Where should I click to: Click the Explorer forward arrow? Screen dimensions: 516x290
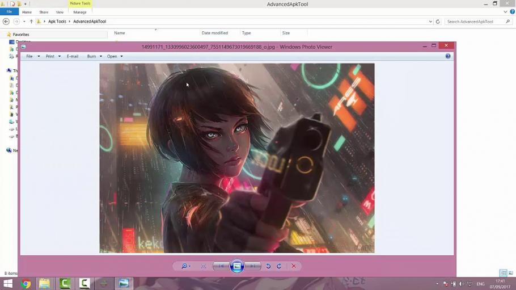pos(16,22)
